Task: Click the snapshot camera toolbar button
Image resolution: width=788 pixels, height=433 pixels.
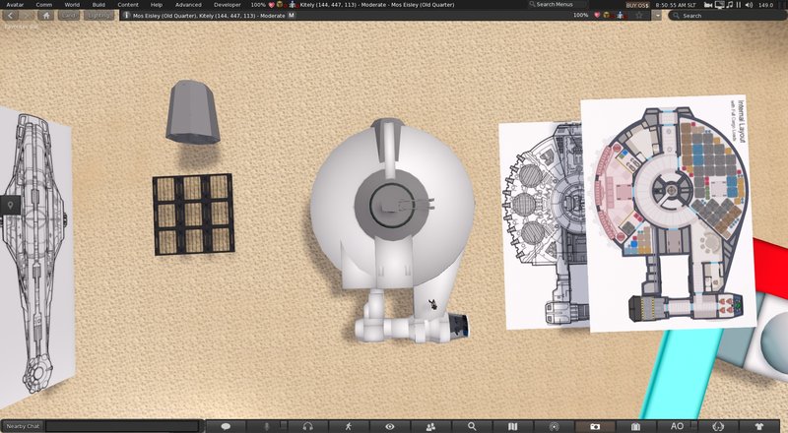Action: point(595,426)
